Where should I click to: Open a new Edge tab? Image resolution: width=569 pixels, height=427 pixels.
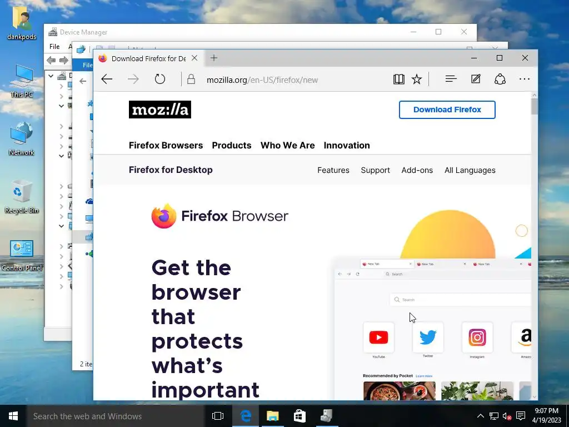pyautogui.click(x=214, y=58)
